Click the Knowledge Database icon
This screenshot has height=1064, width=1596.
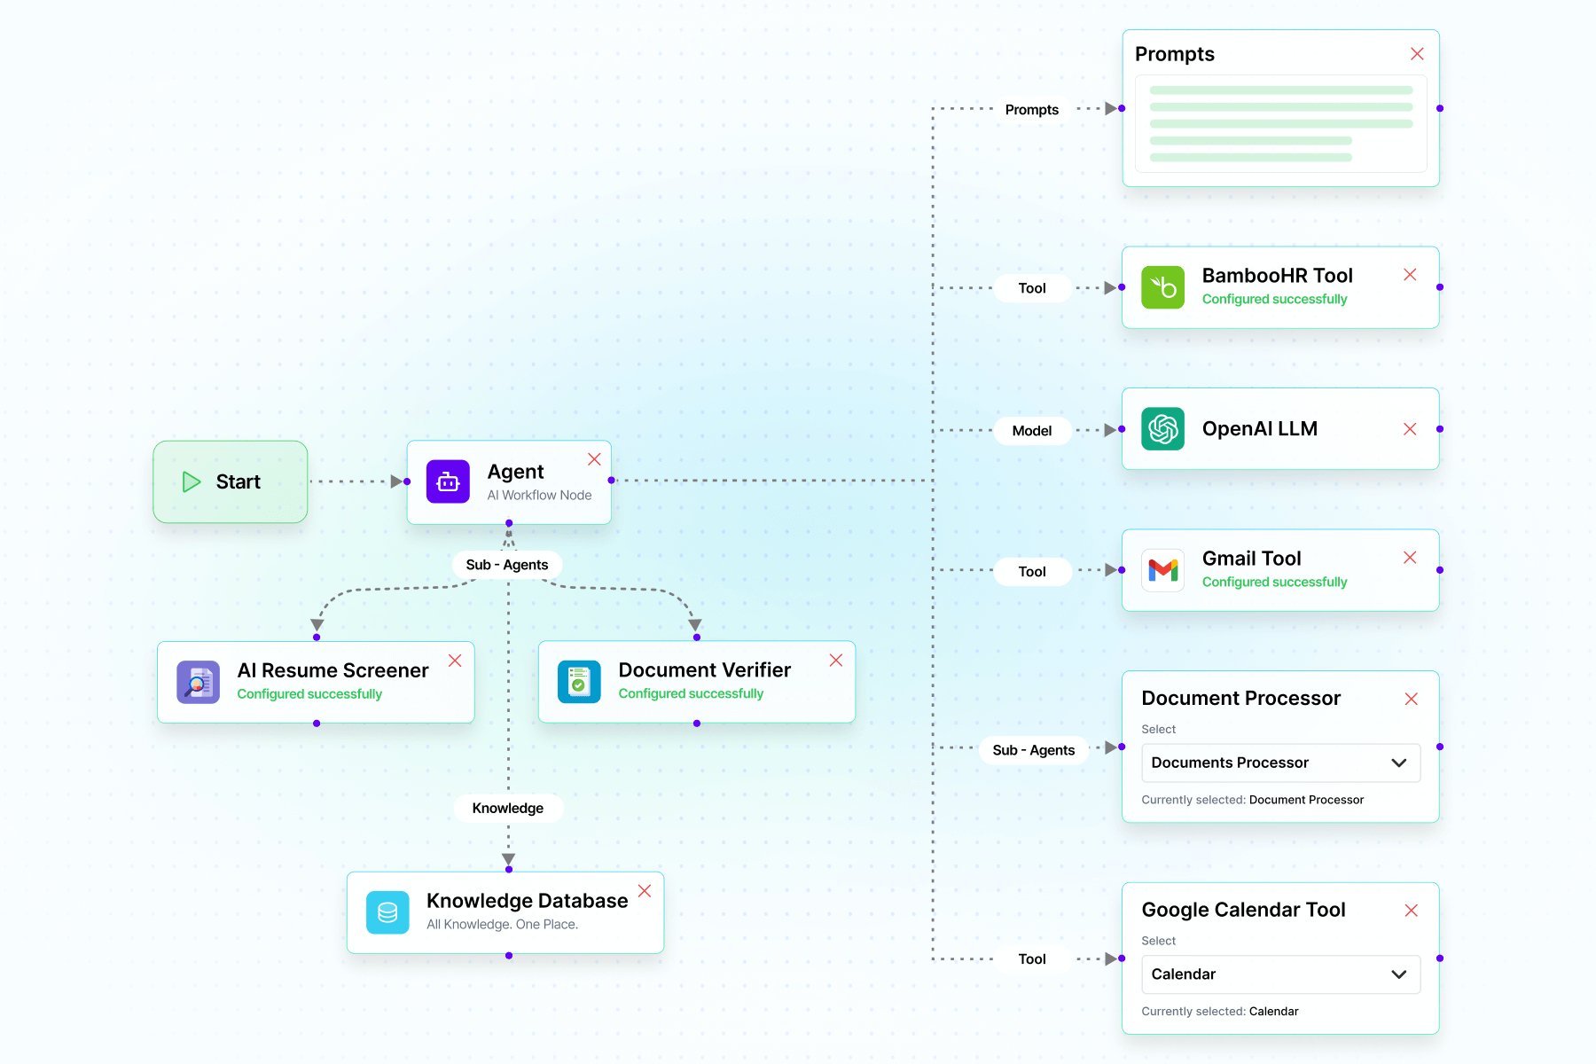[387, 912]
